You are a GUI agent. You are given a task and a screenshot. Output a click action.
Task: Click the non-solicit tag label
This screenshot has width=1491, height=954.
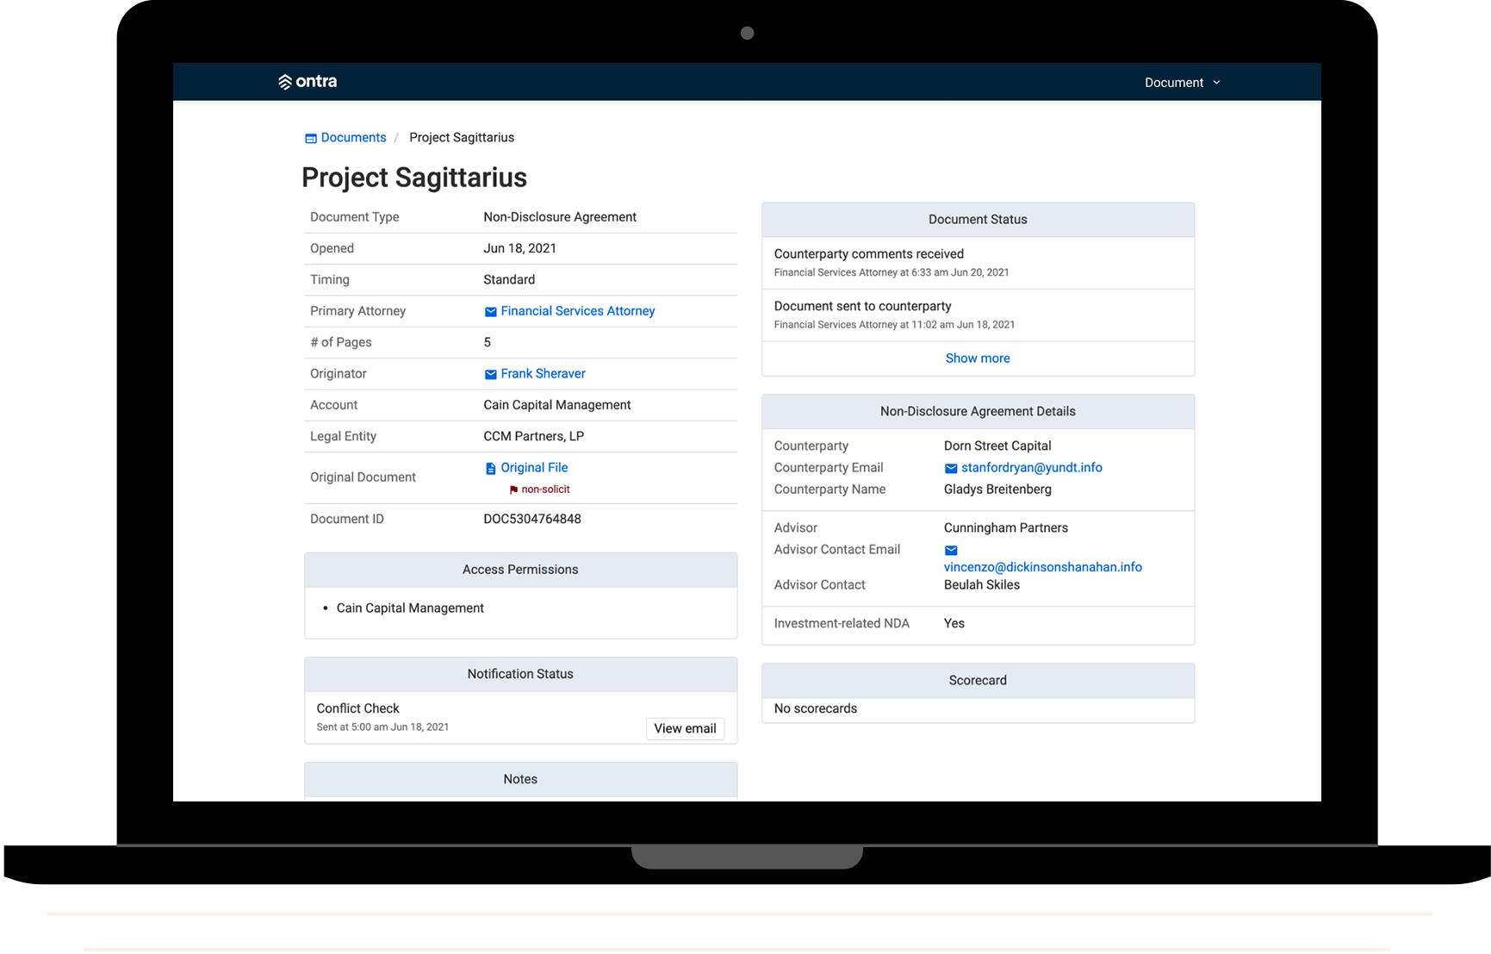click(545, 489)
